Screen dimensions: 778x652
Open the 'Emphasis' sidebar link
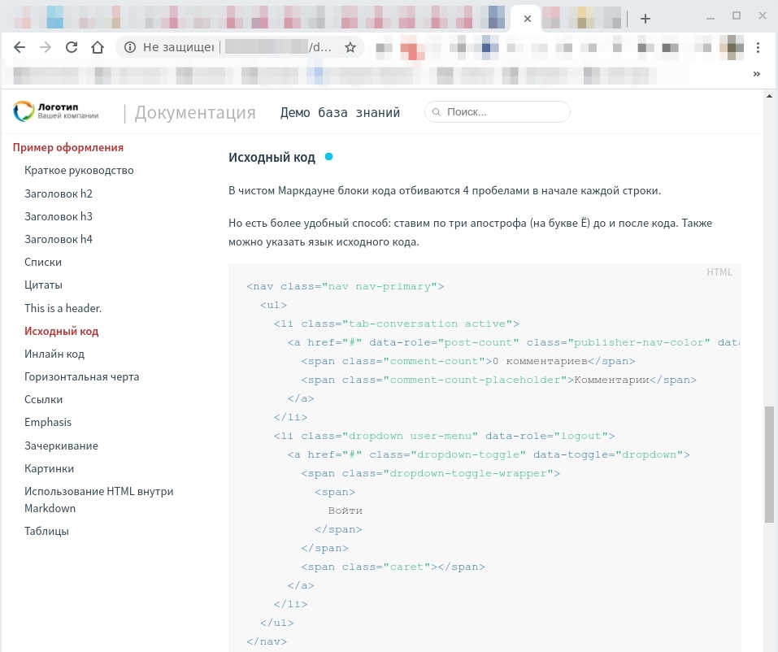(x=48, y=422)
